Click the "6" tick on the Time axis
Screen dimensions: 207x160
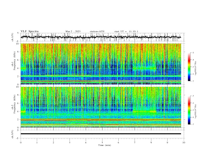[118, 142]
